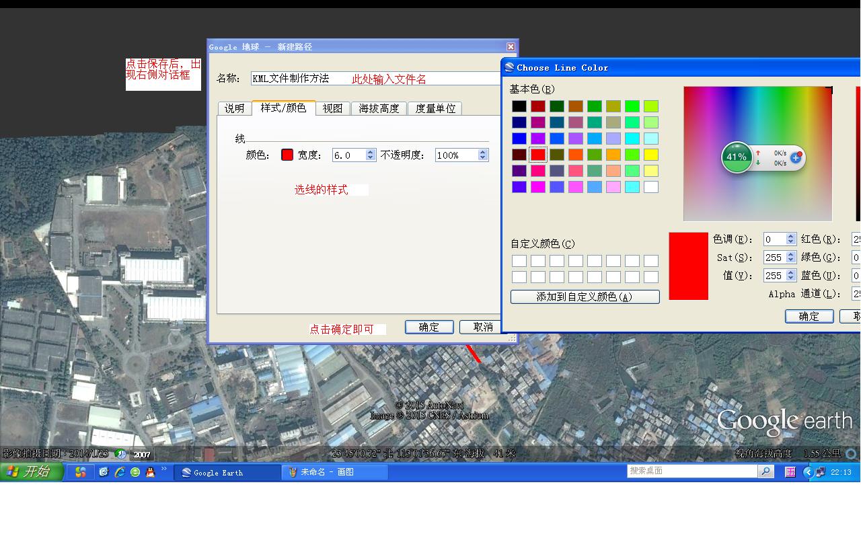
Task: Click the red line 颜色 swatch
Action: pos(287,155)
